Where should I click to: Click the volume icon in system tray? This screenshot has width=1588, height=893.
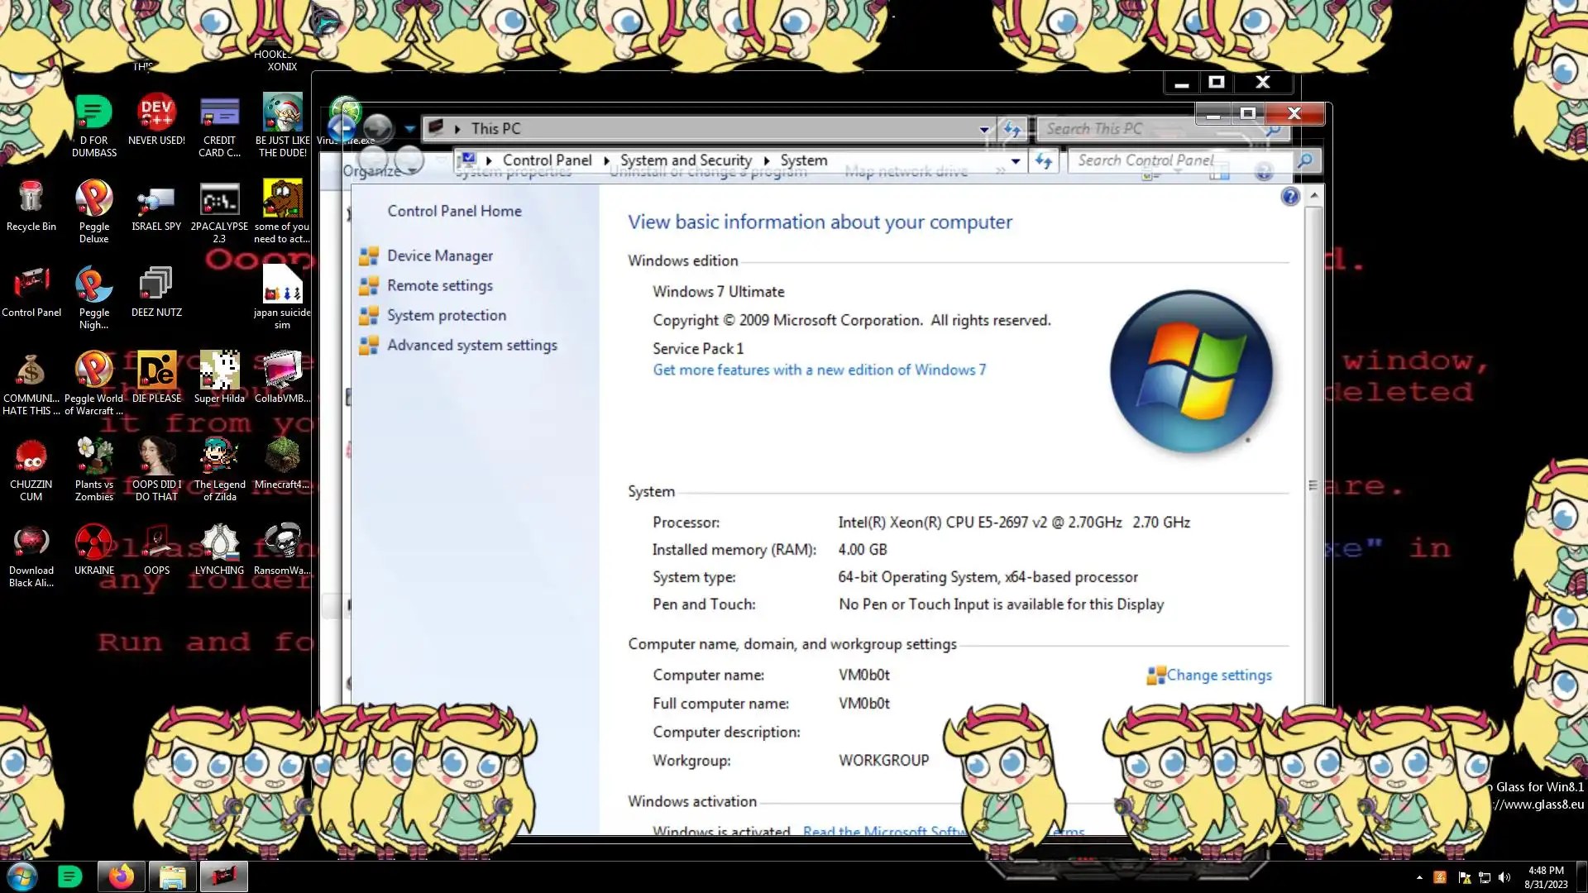point(1504,877)
